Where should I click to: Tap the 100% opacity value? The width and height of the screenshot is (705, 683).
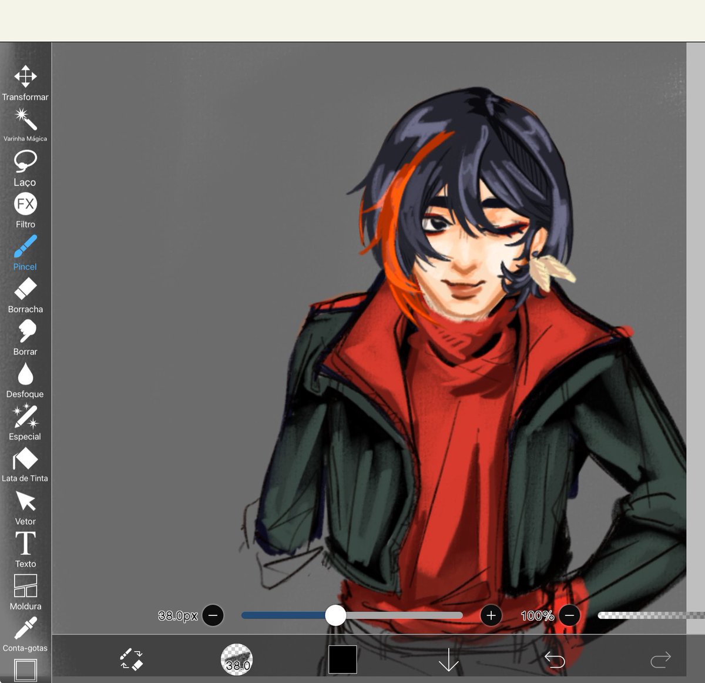(537, 615)
